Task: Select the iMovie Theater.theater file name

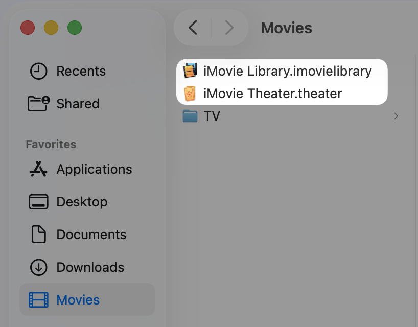Action: tap(272, 94)
